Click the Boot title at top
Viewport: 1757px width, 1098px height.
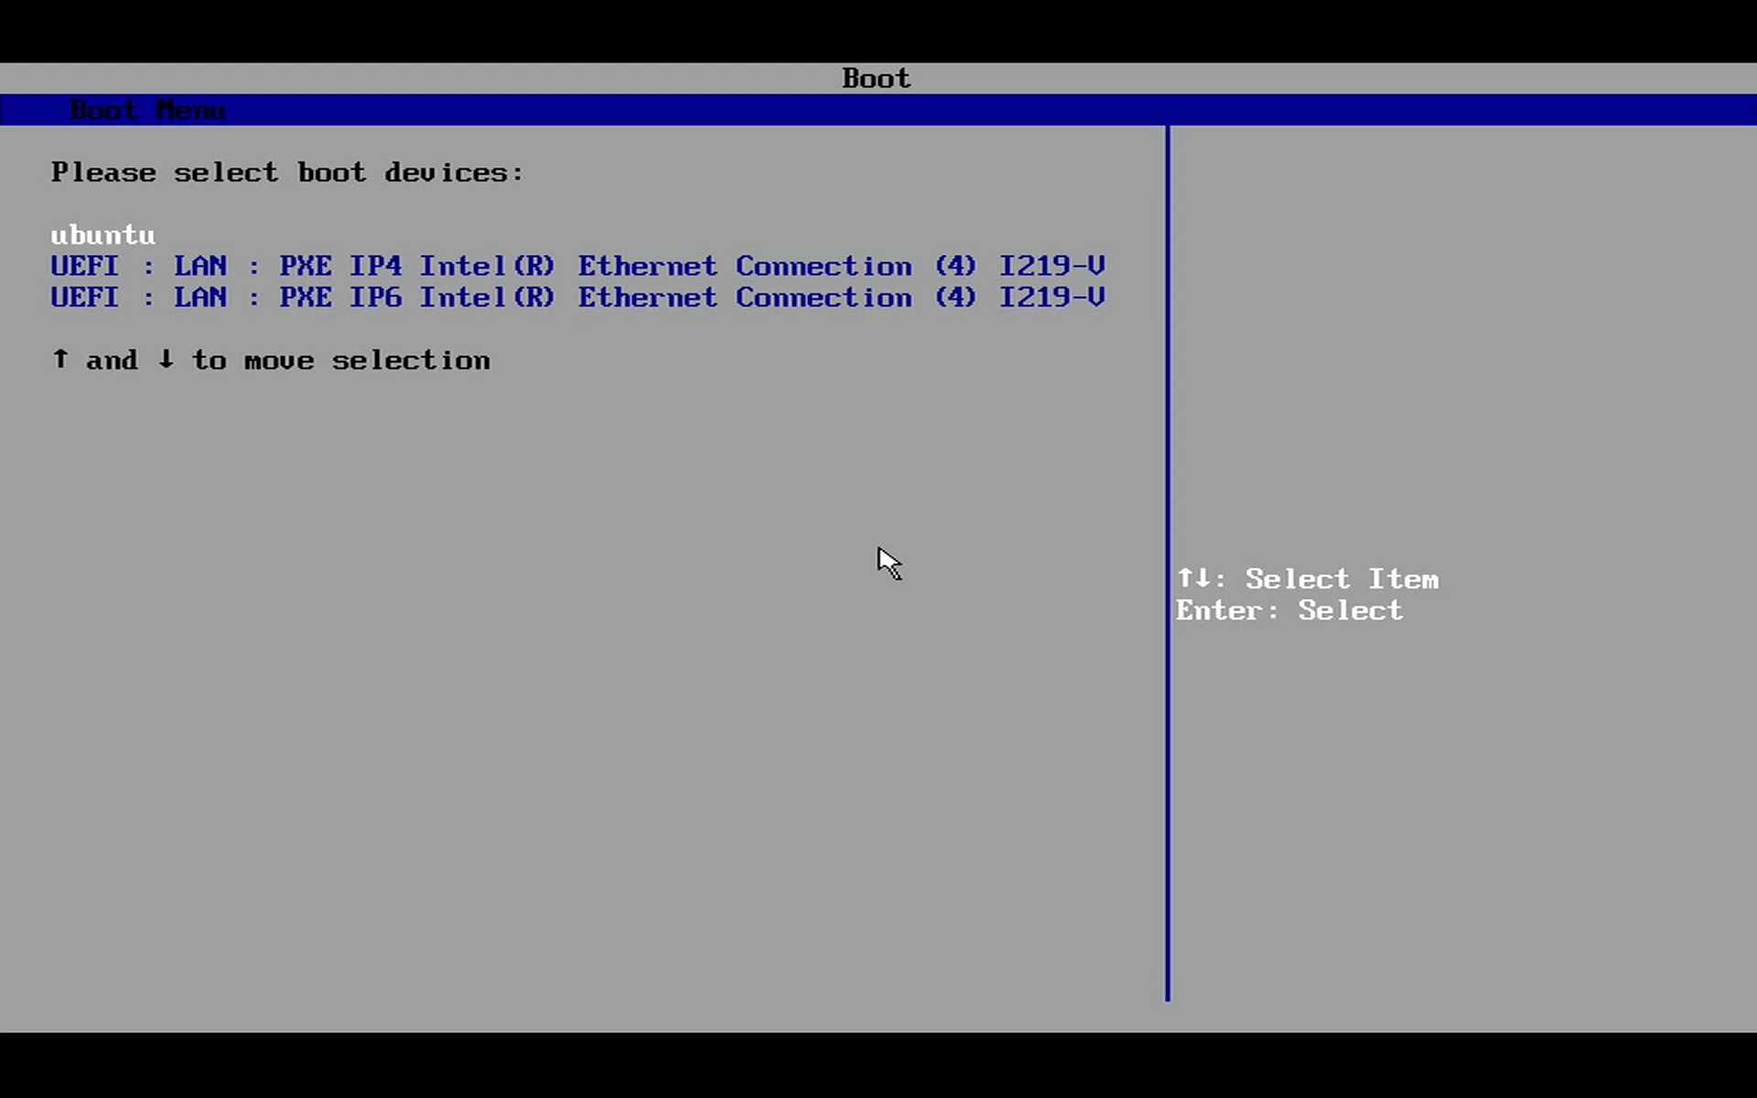click(x=876, y=78)
